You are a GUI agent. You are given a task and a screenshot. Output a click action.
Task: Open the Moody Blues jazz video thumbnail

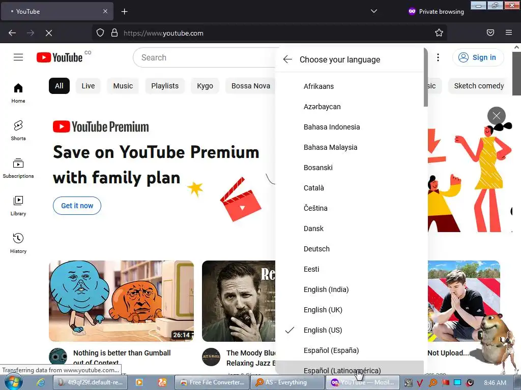pyautogui.click(x=239, y=301)
